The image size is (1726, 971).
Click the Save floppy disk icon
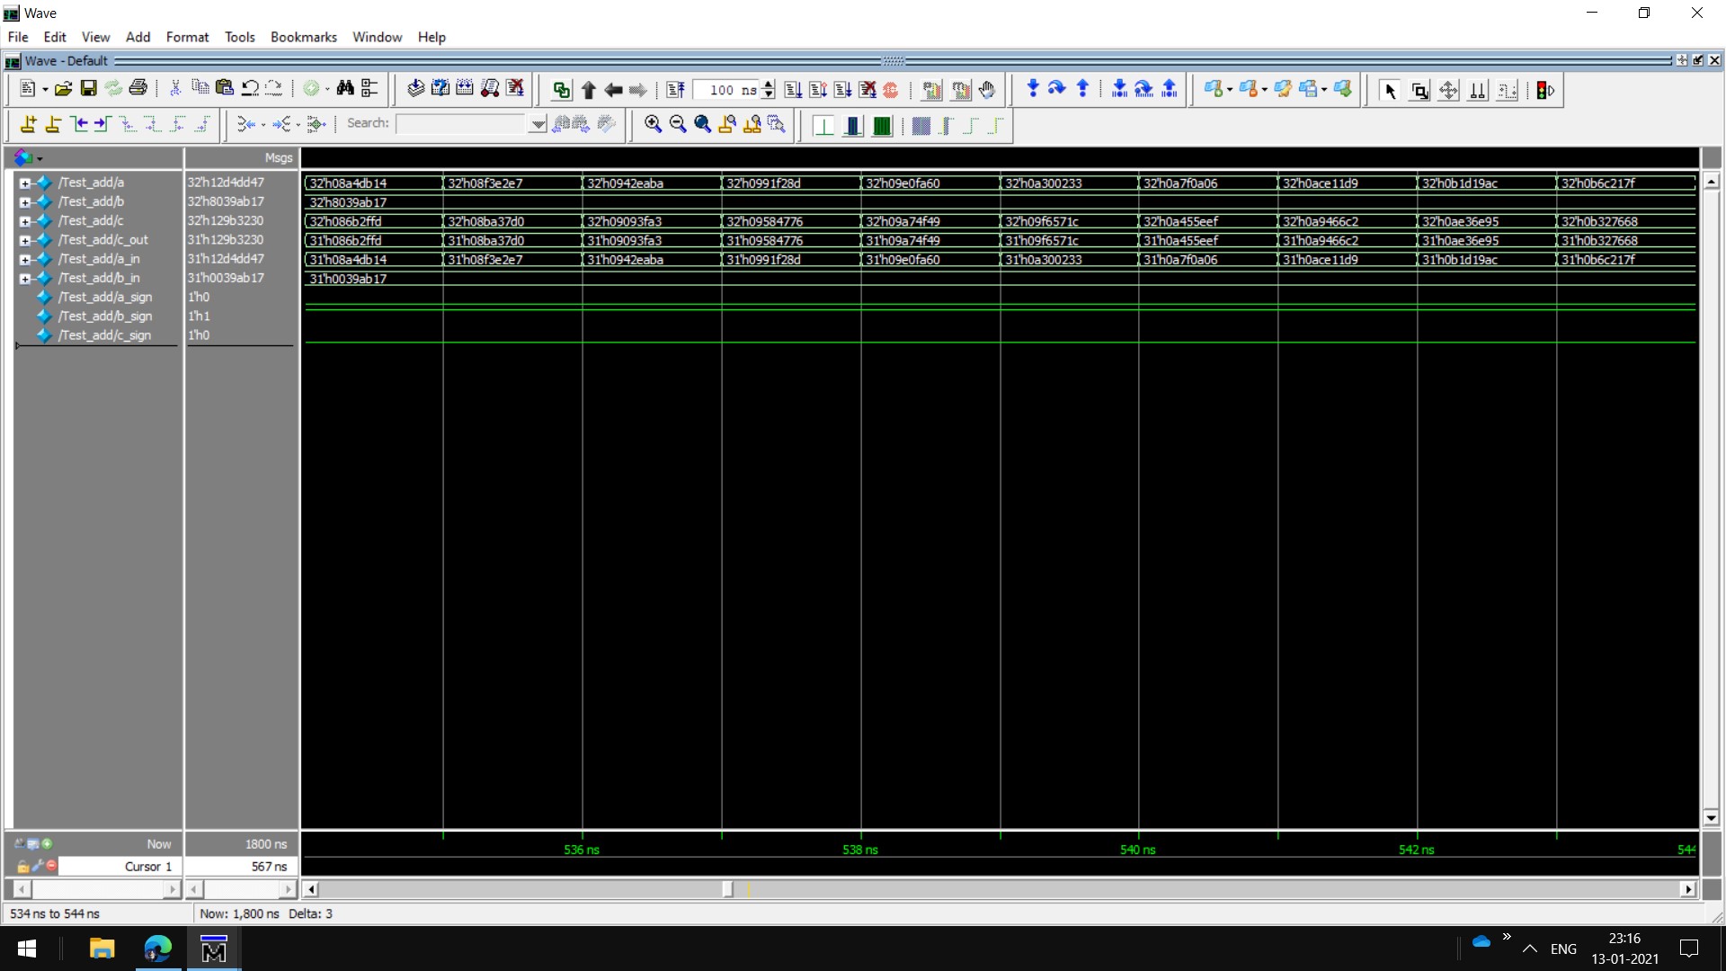[x=88, y=89]
